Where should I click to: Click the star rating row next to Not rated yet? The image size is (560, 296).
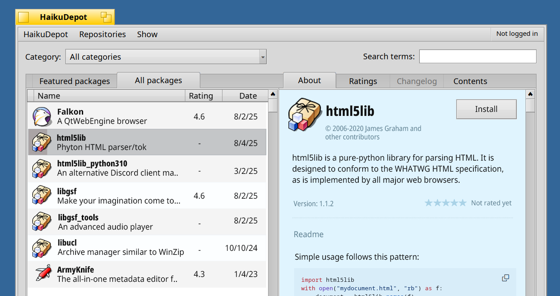pyautogui.click(x=445, y=203)
